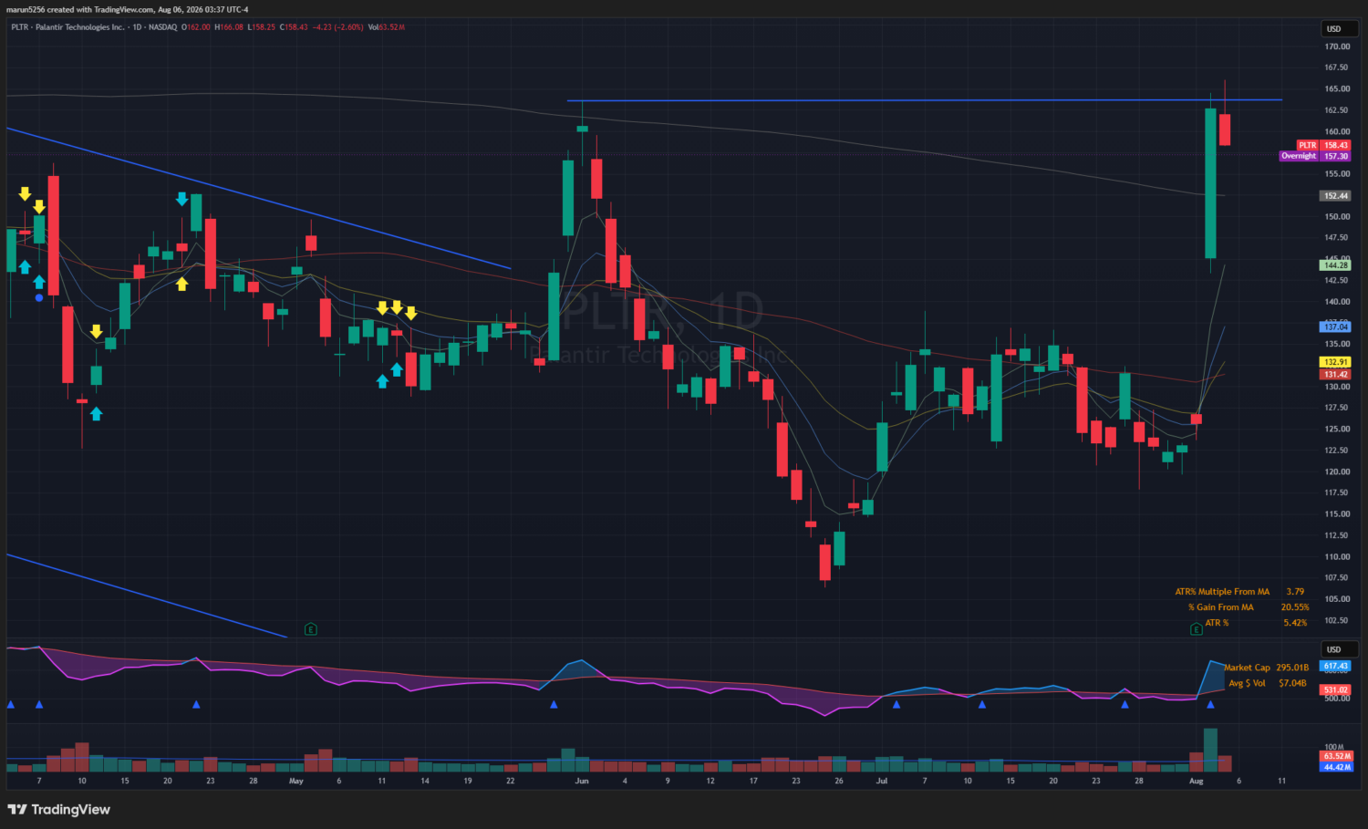Click the Jul label on time axis
This screenshot has width=1368, height=829.
882,781
